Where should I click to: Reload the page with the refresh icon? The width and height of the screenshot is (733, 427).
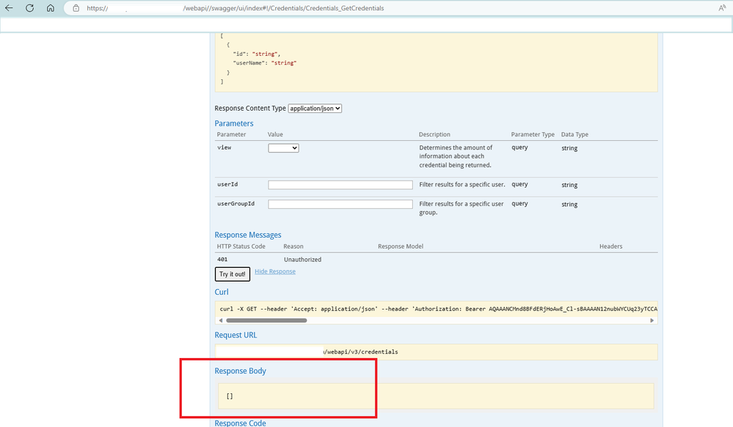[29, 8]
